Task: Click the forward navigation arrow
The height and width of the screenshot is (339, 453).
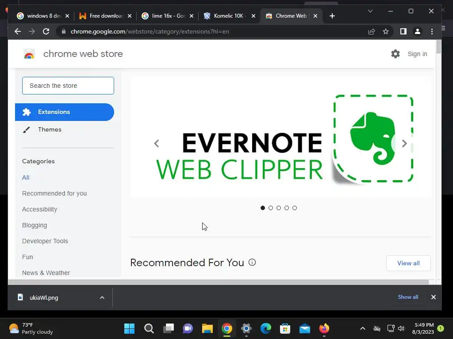Action: [x=32, y=31]
